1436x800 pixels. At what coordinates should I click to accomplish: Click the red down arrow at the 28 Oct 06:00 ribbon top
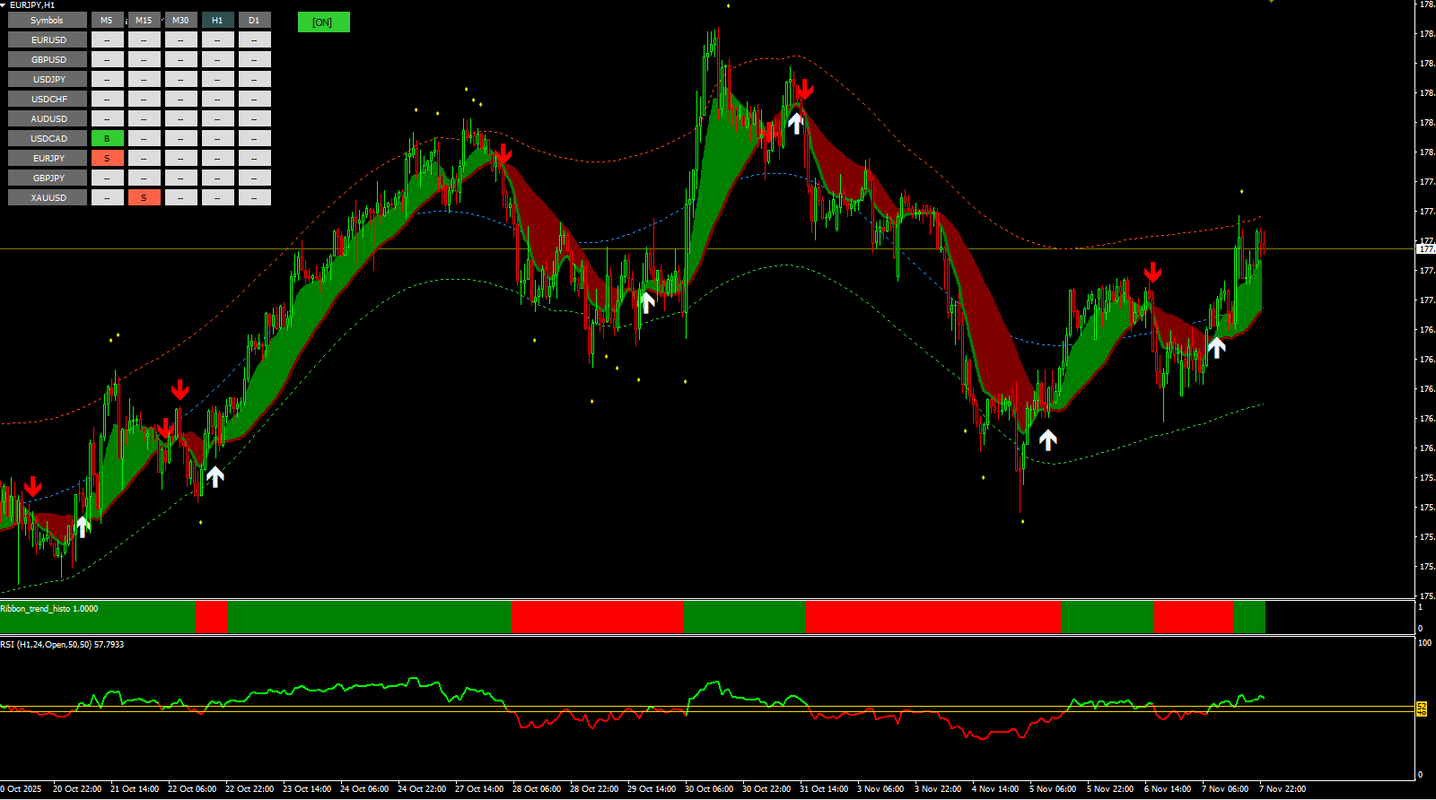(503, 153)
